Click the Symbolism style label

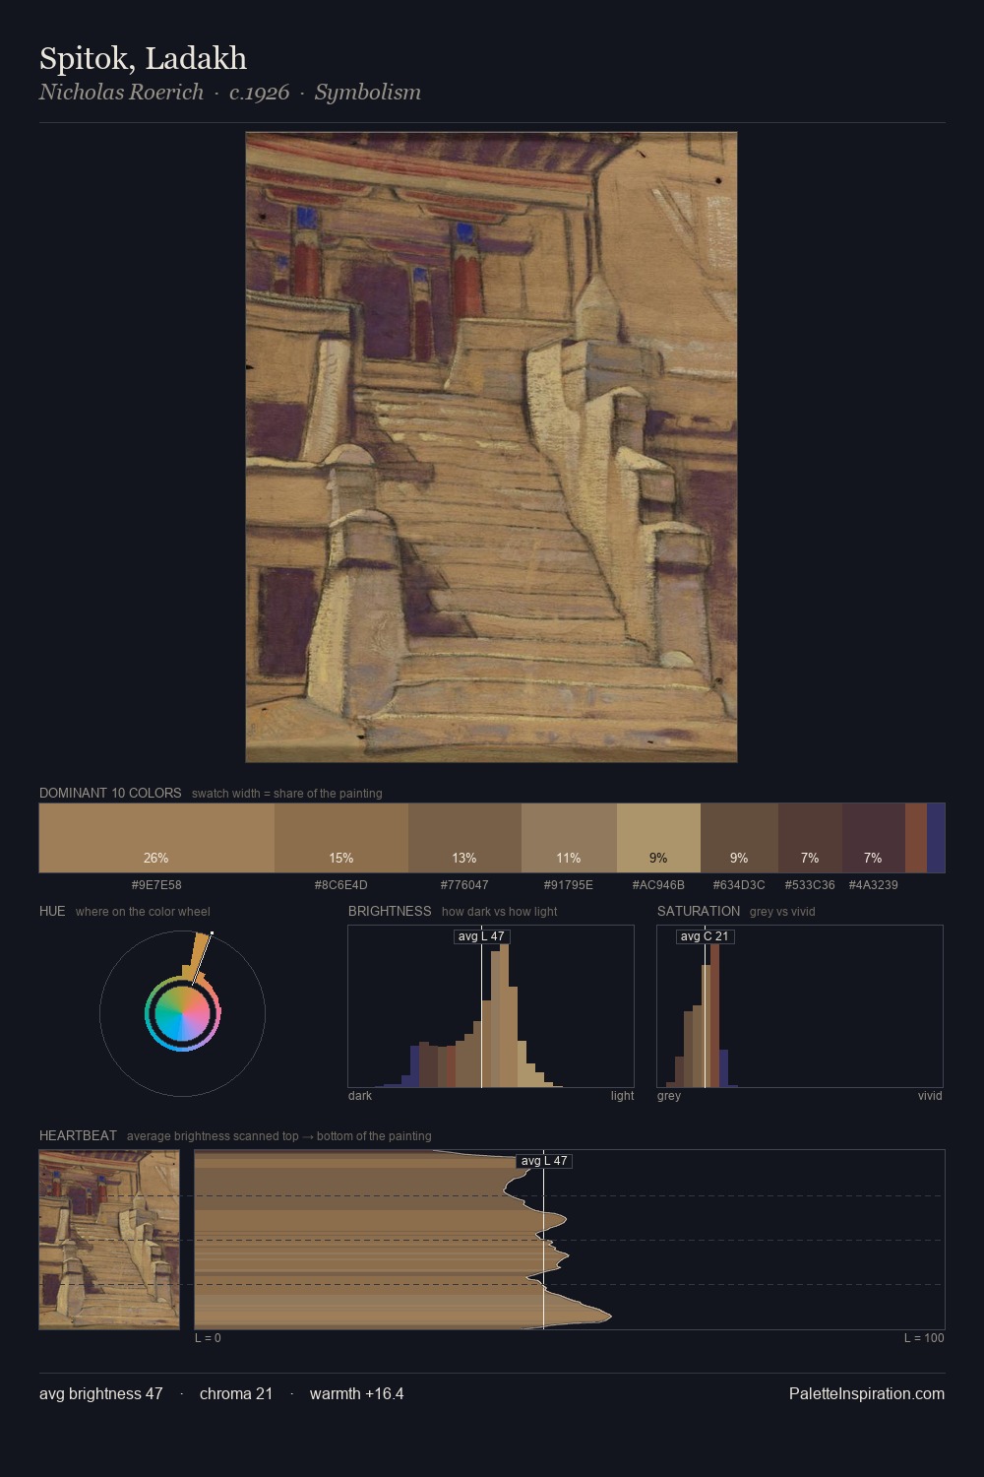click(x=368, y=93)
